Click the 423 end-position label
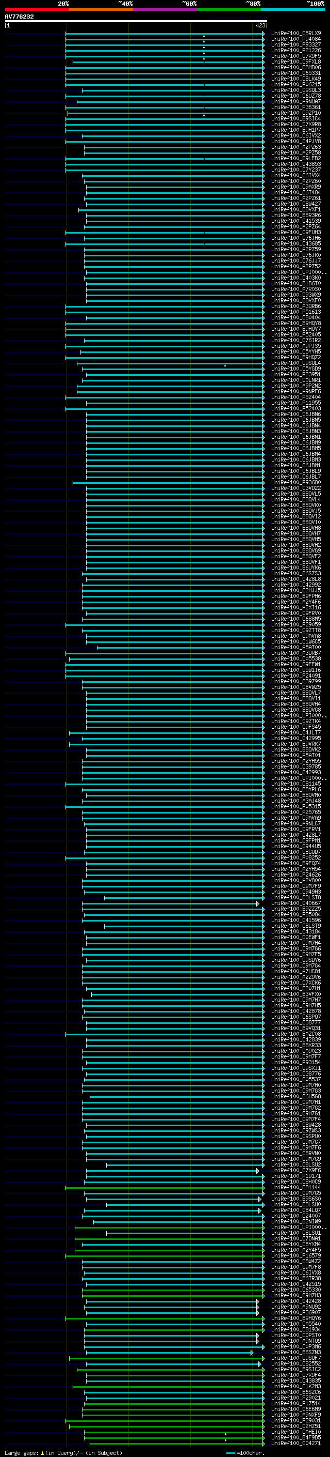The image size is (330, 1457). coord(260,25)
